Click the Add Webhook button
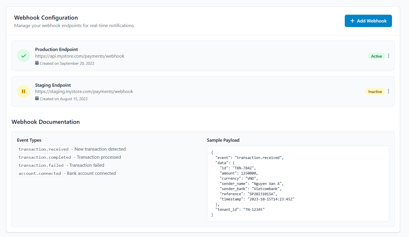 tap(368, 21)
